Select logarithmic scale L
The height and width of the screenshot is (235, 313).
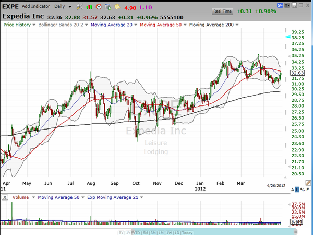pos(297,190)
